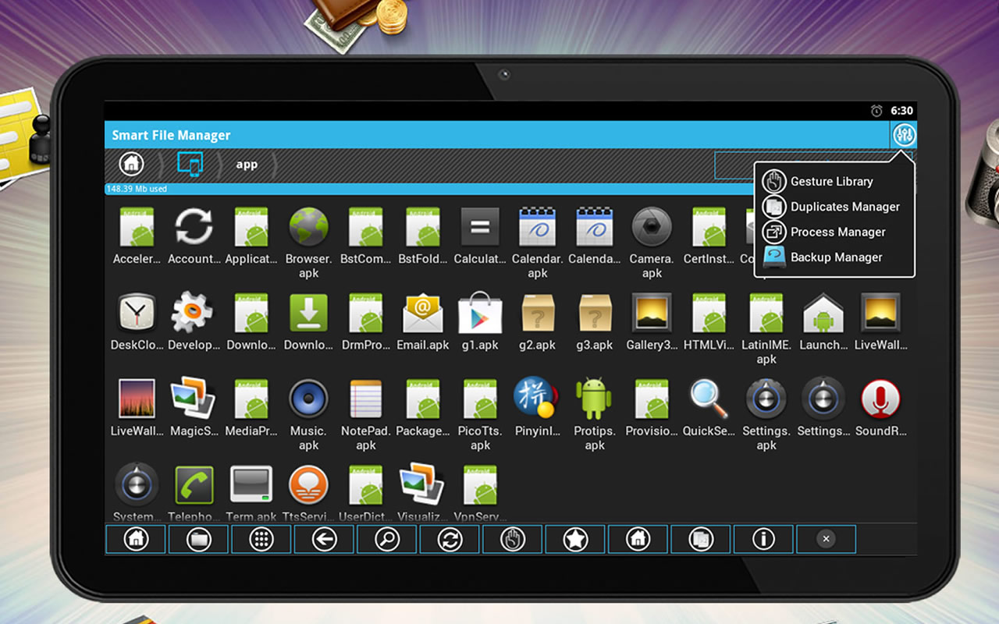Launch Process Manager from the popup menu
Image resolution: width=999 pixels, height=624 pixels.
tap(824, 232)
